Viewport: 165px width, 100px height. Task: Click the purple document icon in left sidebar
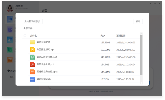coord(10,29)
